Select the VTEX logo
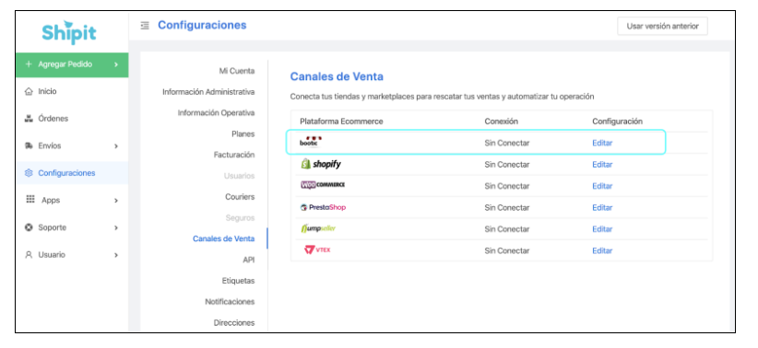Screen dimensions: 758x348 tap(317, 250)
